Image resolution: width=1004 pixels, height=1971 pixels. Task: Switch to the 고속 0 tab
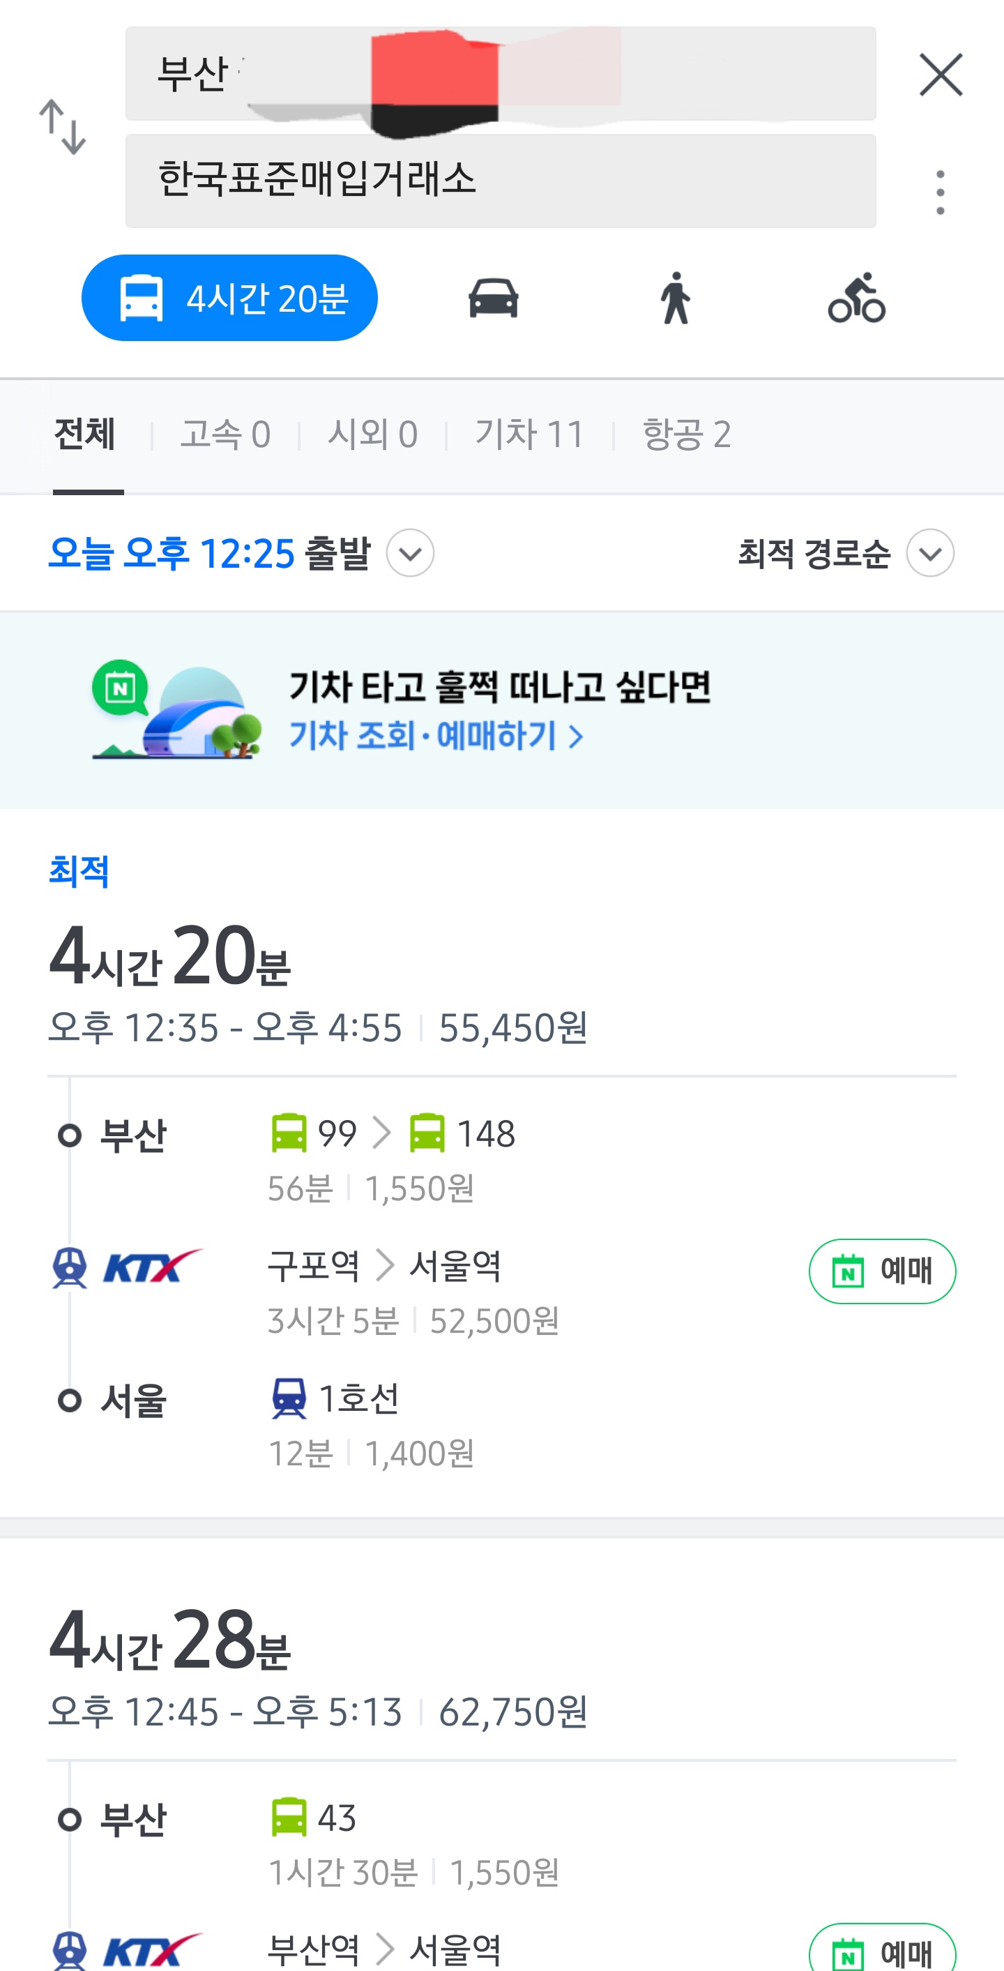point(225,435)
